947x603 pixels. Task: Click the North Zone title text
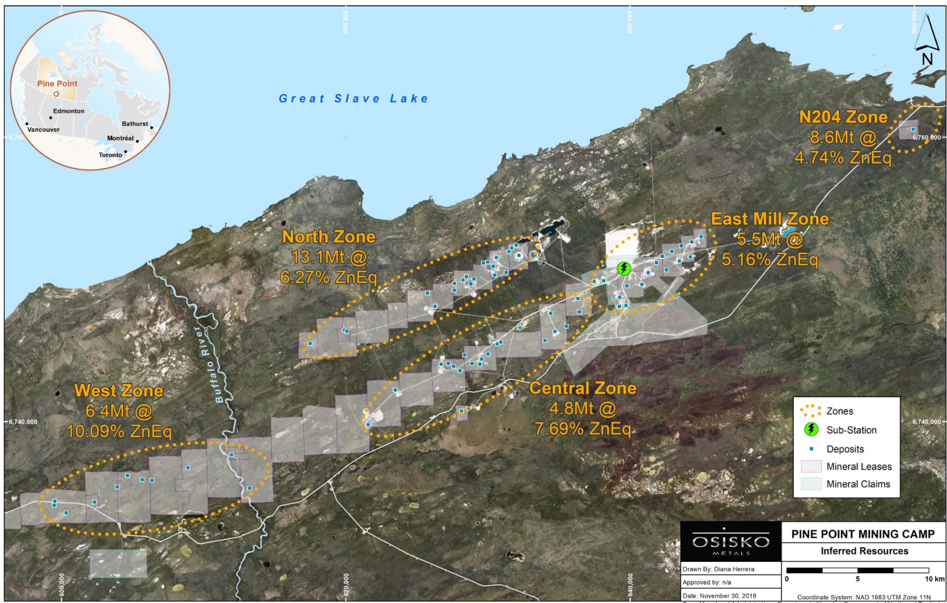pyautogui.click(x=329, y=236)
